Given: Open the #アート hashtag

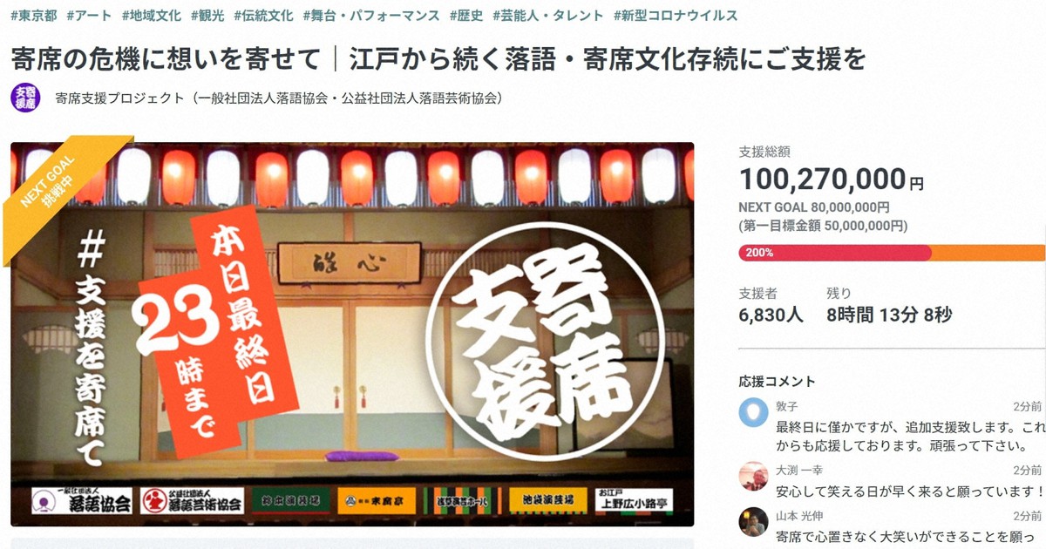Looking at the screenshot, I should (x=89, y=16).
